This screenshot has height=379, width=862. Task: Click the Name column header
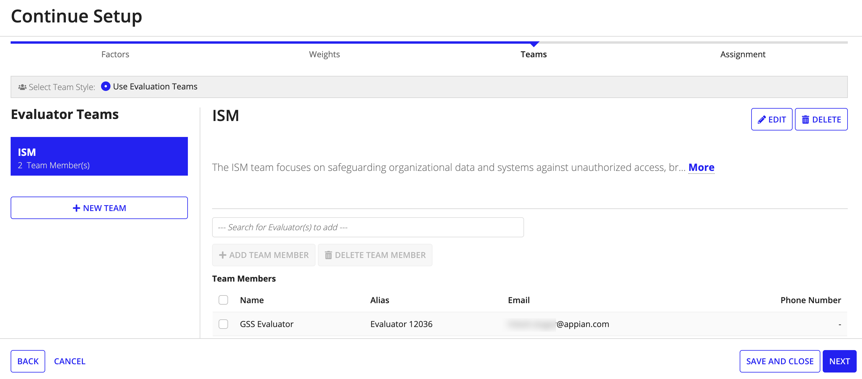tap(252, 300)
